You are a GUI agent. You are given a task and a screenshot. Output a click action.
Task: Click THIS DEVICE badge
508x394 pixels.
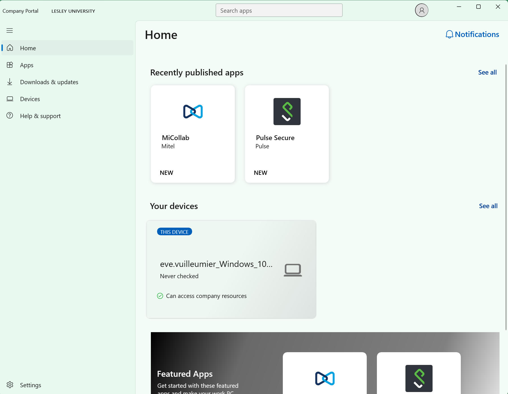175,232
